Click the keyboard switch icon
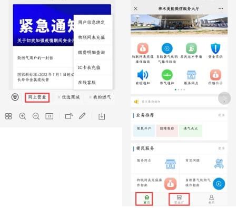The width and height of the screenshot is (238, 208). pyautogui.click(x=15, y=97)
